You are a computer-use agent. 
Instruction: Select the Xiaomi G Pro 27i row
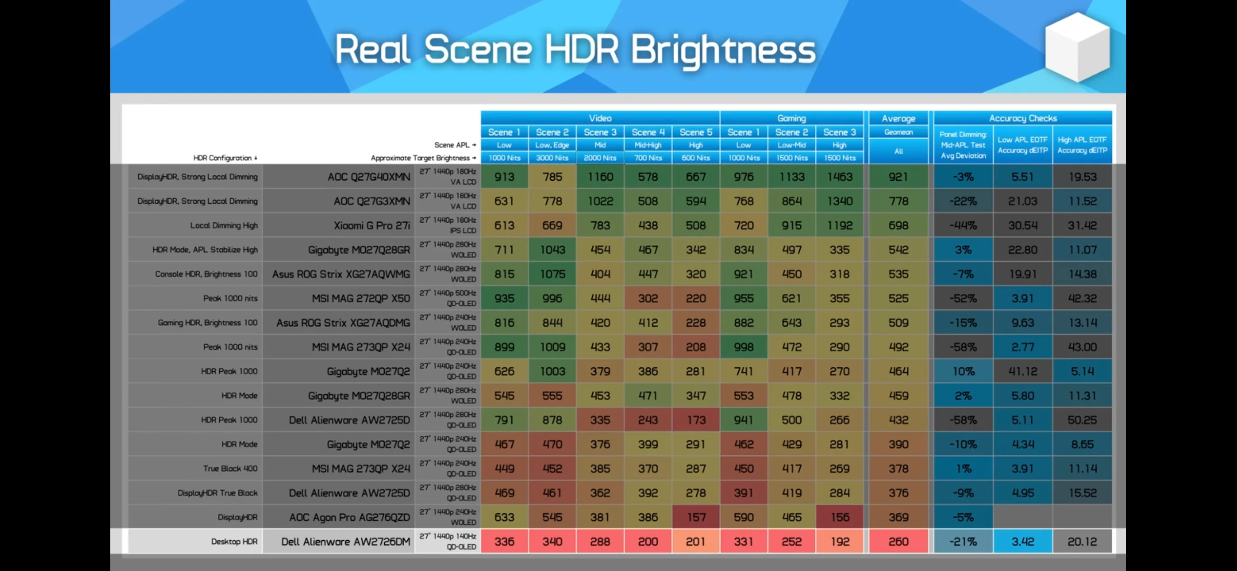pyautogui.click(x=619, y=225)
